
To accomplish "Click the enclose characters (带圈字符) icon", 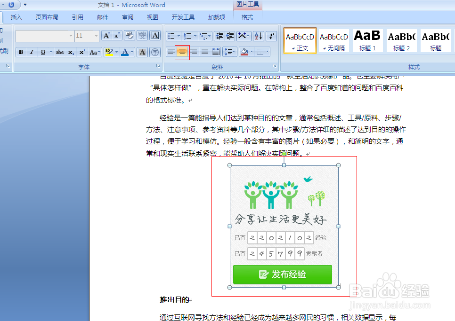I will (x=155, y=52).
